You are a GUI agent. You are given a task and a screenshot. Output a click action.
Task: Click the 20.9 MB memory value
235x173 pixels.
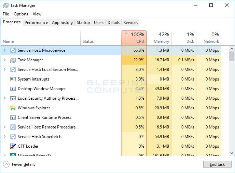162,108
